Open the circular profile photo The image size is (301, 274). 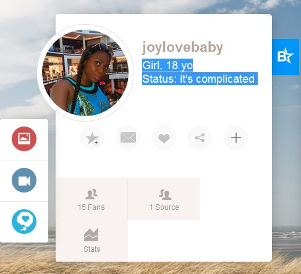(85, 73)
